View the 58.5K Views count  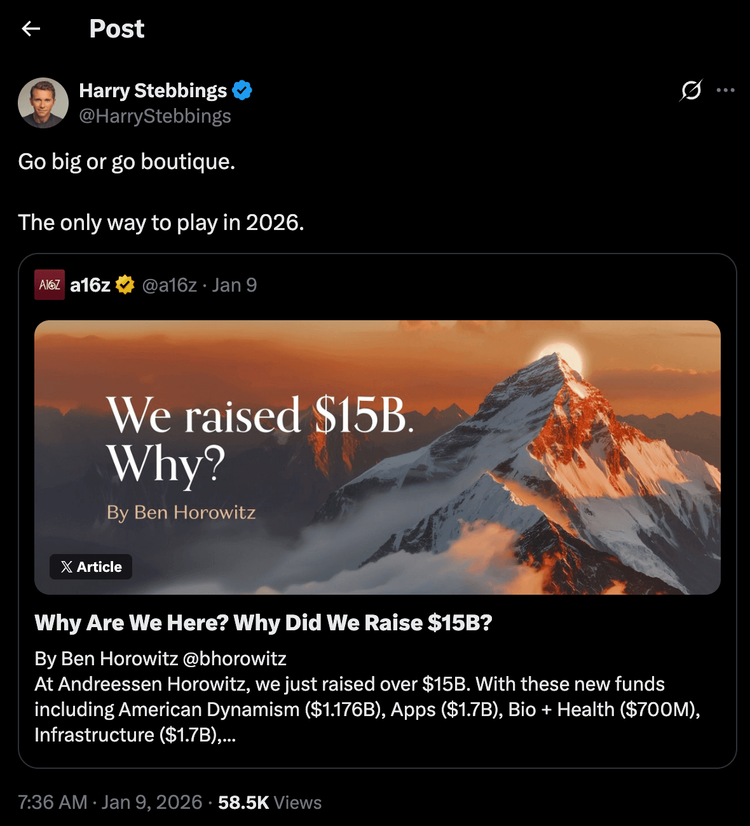[x=269, y=802]
